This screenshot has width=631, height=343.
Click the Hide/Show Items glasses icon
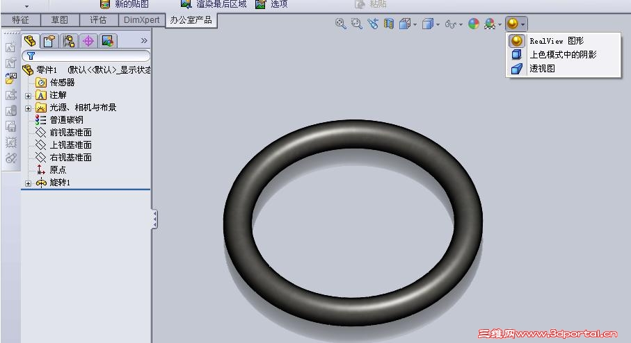450,24
